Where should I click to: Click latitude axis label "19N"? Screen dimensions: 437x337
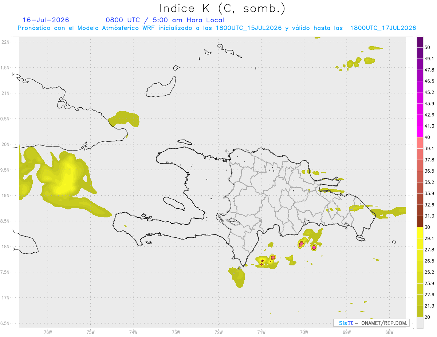point(6,196)
